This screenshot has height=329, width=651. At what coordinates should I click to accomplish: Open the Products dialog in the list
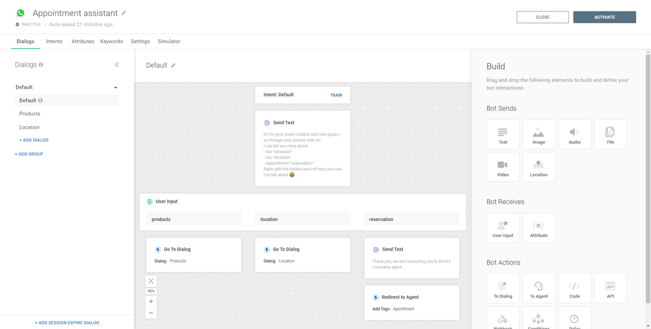click(30, 114)
